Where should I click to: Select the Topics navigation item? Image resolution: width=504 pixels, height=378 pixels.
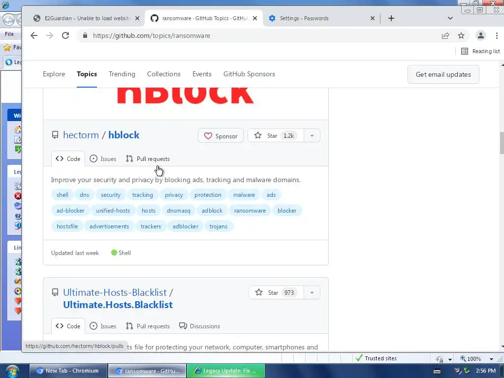(x=87, y=74)
